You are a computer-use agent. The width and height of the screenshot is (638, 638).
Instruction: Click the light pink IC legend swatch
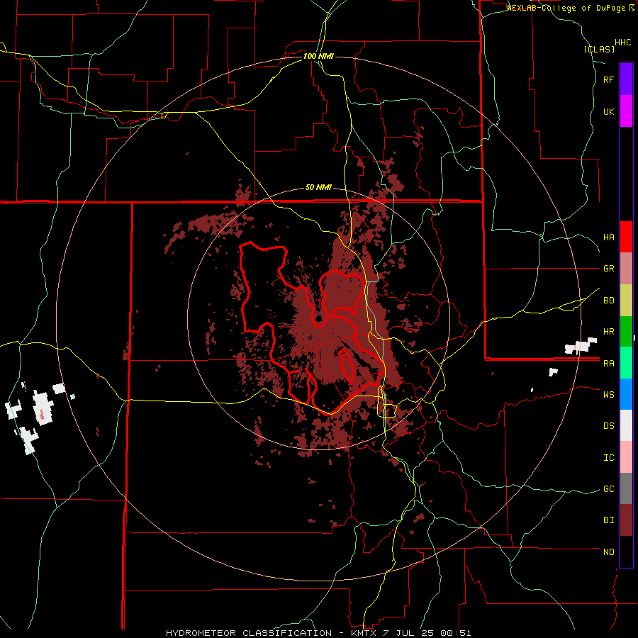point(626,457)
